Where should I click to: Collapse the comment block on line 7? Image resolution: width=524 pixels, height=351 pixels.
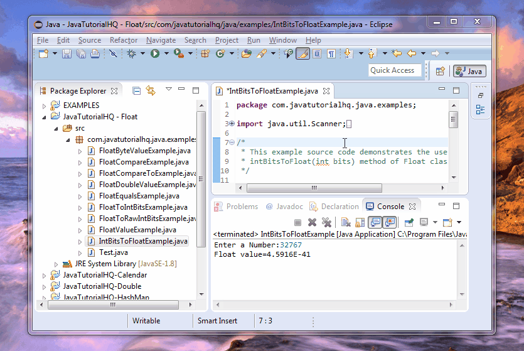tap(232, 143)
